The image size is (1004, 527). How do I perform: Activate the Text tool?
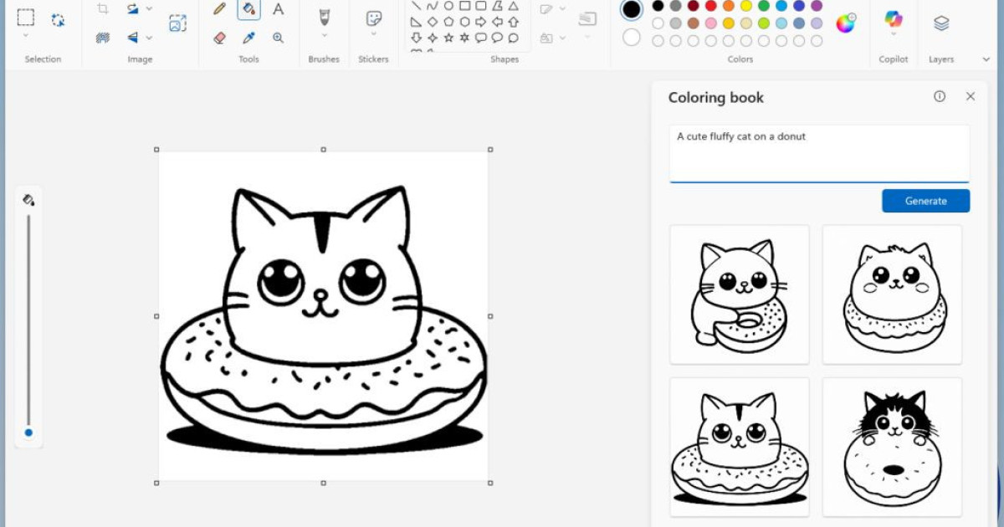(x=278, y=9)
